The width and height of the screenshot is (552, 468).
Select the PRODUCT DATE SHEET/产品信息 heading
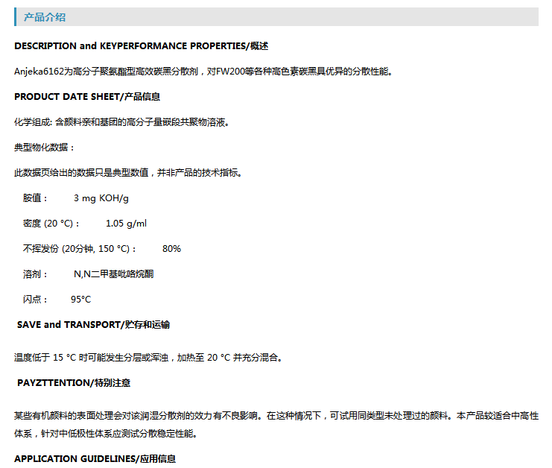(87, 97)
